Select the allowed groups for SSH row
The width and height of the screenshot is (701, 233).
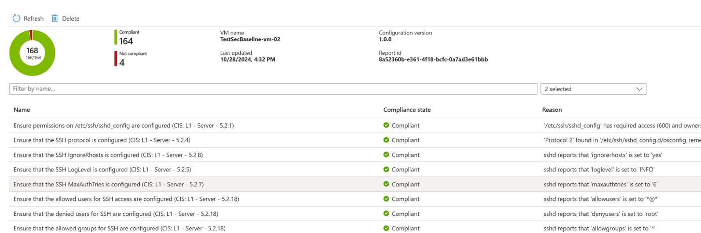coord(120,229)
